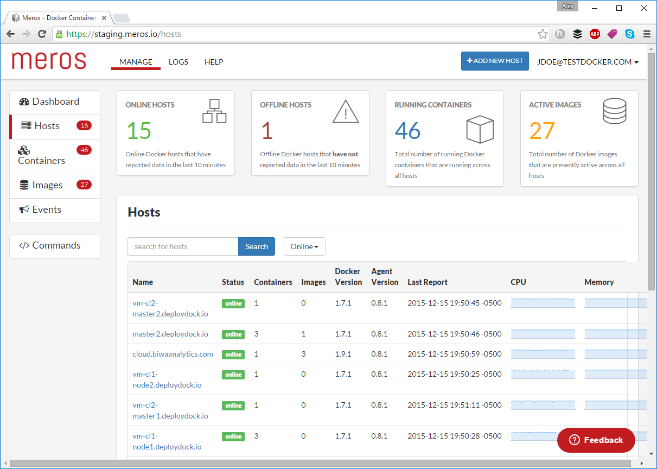
Task: Click the Dashboard gauge icon in sidebar
Action: point(24,102)
